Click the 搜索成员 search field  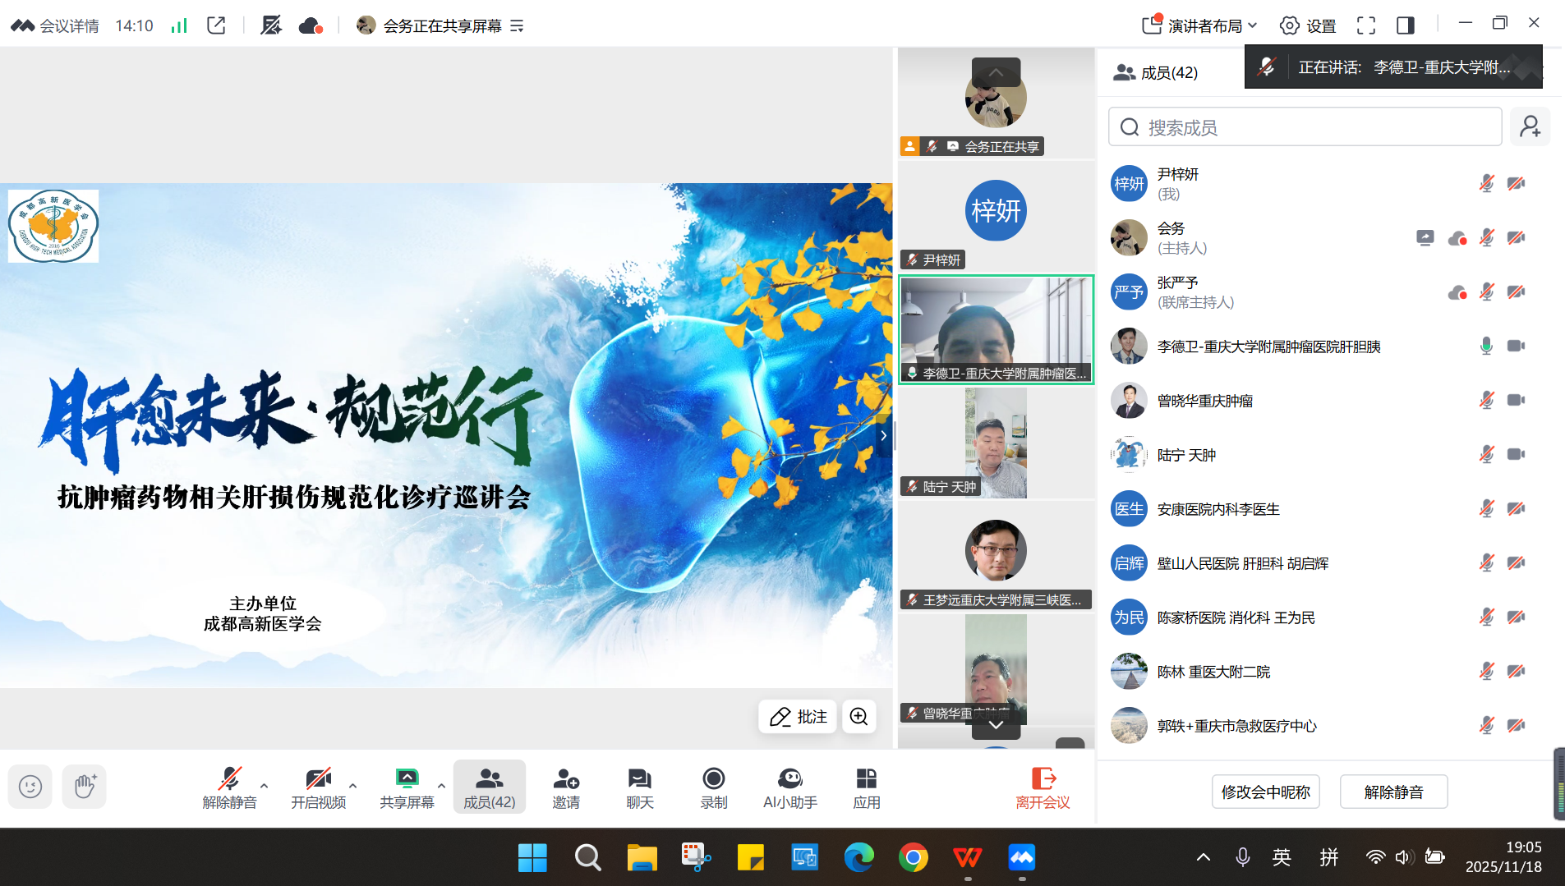[x=1305, y=126]
